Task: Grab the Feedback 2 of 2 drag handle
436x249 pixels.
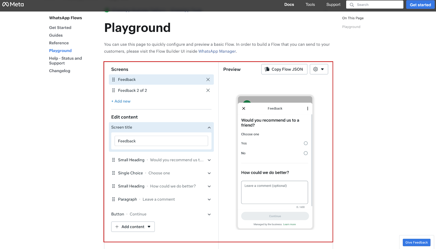Action: click(113, 90)
